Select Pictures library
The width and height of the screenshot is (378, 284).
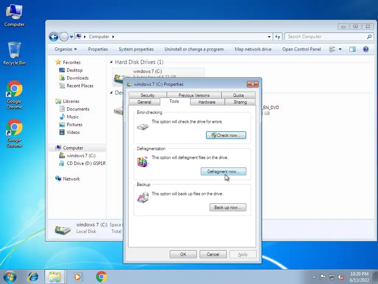click(x=71, y=125)
